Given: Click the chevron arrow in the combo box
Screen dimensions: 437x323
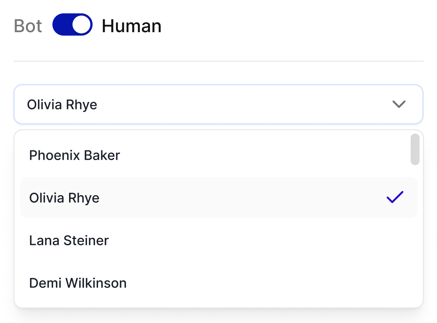Looking at the screenshot, I should [x=399, y=104].
